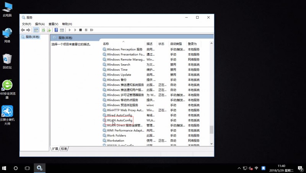Image resolution: width=306 pixels, height=173 pixels.
Task: Select the Windows 预览体验服务 row
Action: (x=151, y=105)
